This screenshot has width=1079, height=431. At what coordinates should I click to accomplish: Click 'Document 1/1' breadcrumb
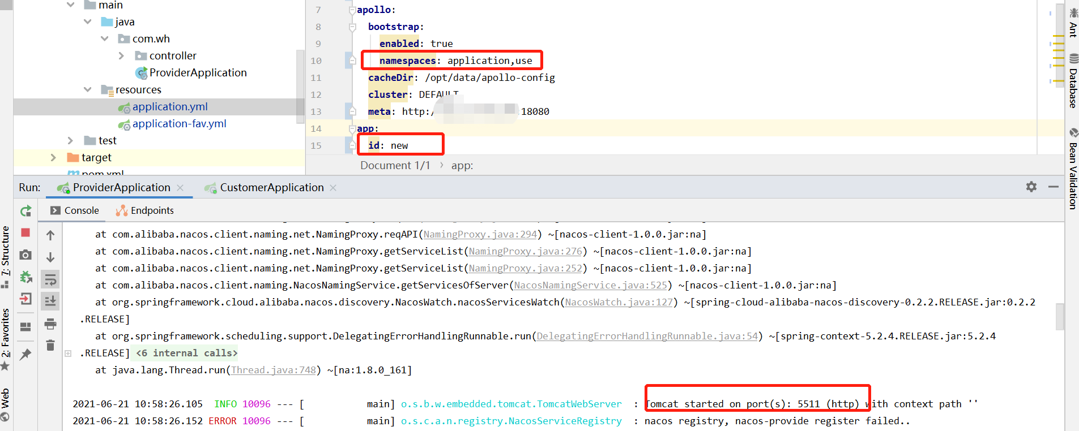[395, 166]
